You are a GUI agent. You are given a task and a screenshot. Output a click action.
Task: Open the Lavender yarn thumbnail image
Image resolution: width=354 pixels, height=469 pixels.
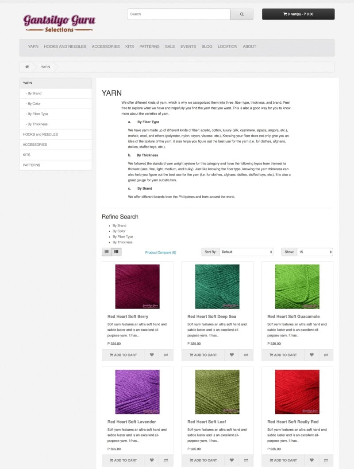(137, 392)
